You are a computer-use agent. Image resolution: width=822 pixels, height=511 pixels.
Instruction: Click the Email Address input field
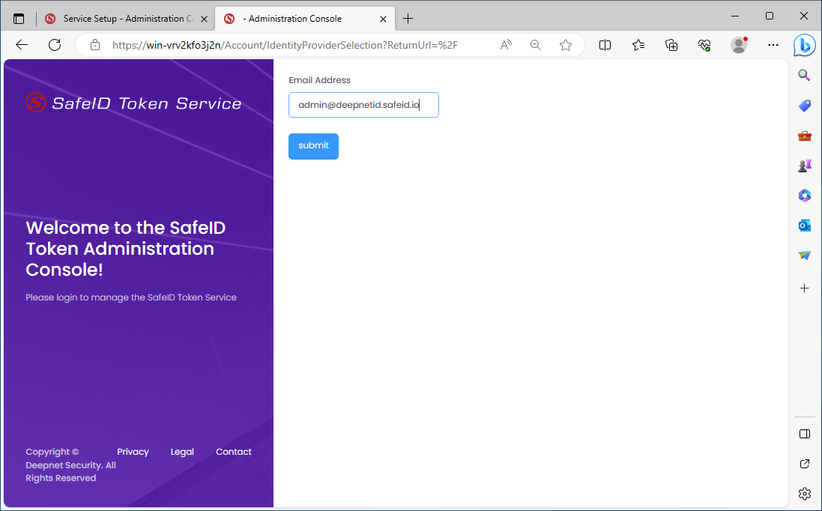tap(363, 105)
